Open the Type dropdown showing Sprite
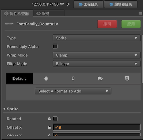 97,38
